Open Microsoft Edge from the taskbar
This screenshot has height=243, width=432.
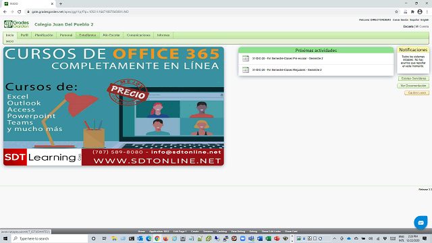(x=148, y=238)
